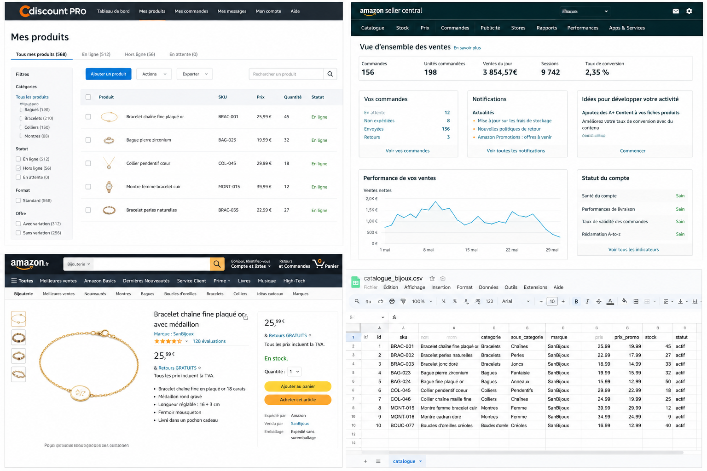Select the BRAC-001 row checkbox
707x471 pixels.
tap(88, 117)
